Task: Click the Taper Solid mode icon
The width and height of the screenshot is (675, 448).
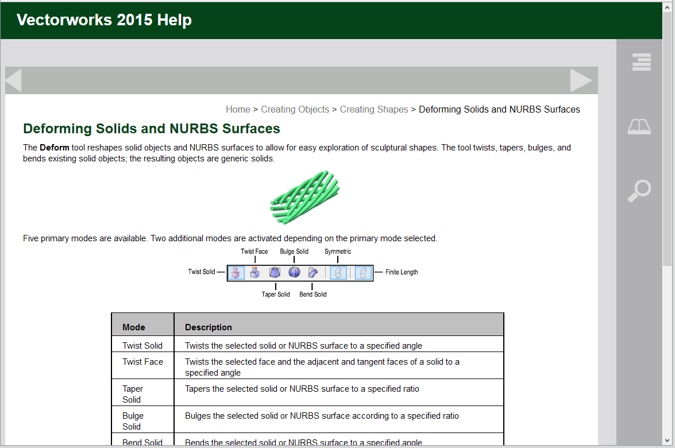Action: pos(275,273)
